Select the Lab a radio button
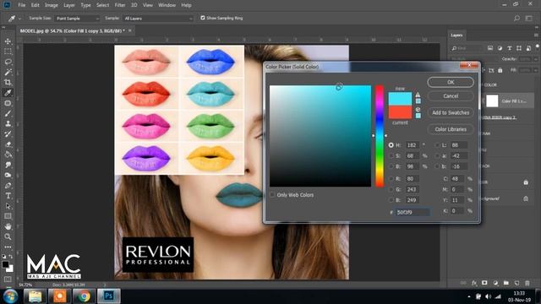Image resolution: width=541 pixels, height=304 pixels. tap(437, 155)
